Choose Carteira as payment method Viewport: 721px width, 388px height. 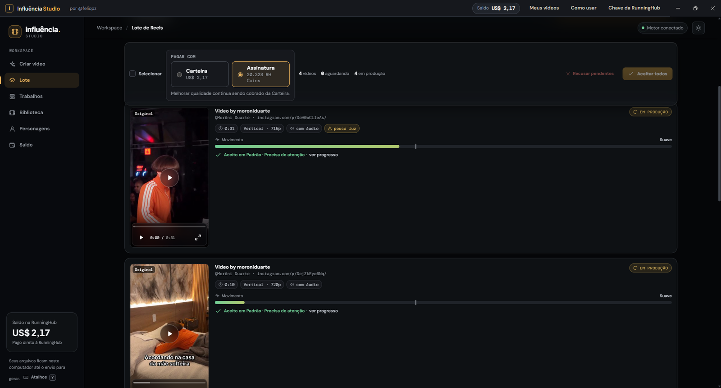pos(200,74)
